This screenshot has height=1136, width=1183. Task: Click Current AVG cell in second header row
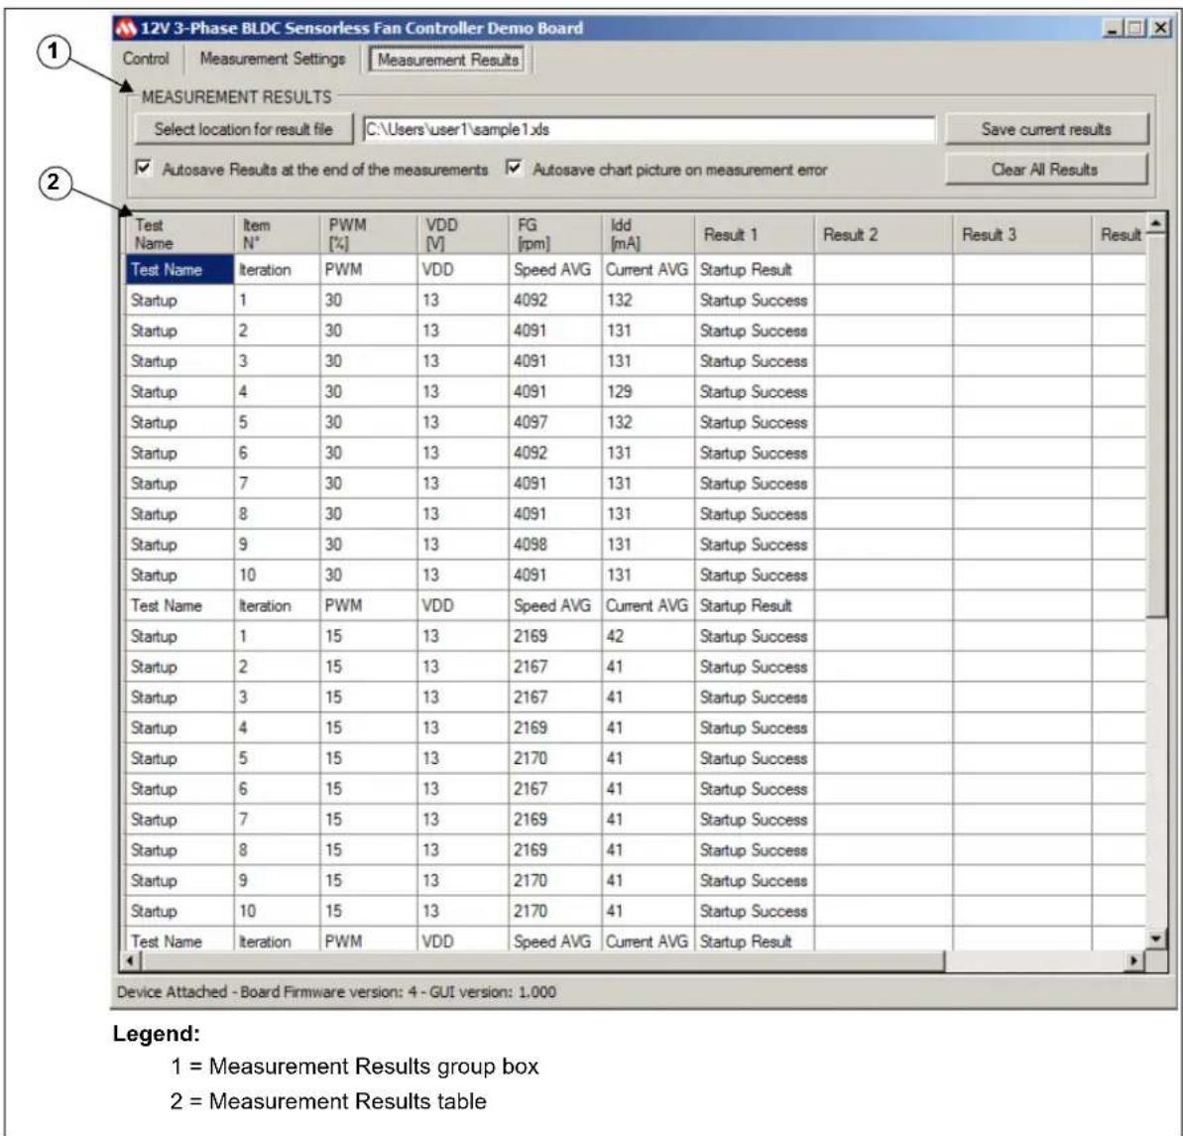coord(648,605)
